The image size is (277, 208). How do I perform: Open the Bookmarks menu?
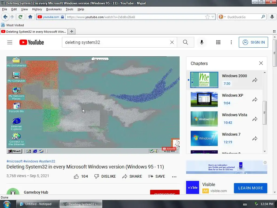tap(54, 9)
